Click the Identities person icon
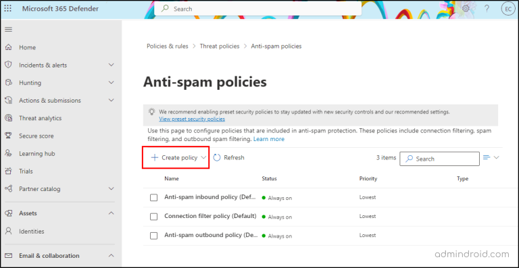 (9, 231)
